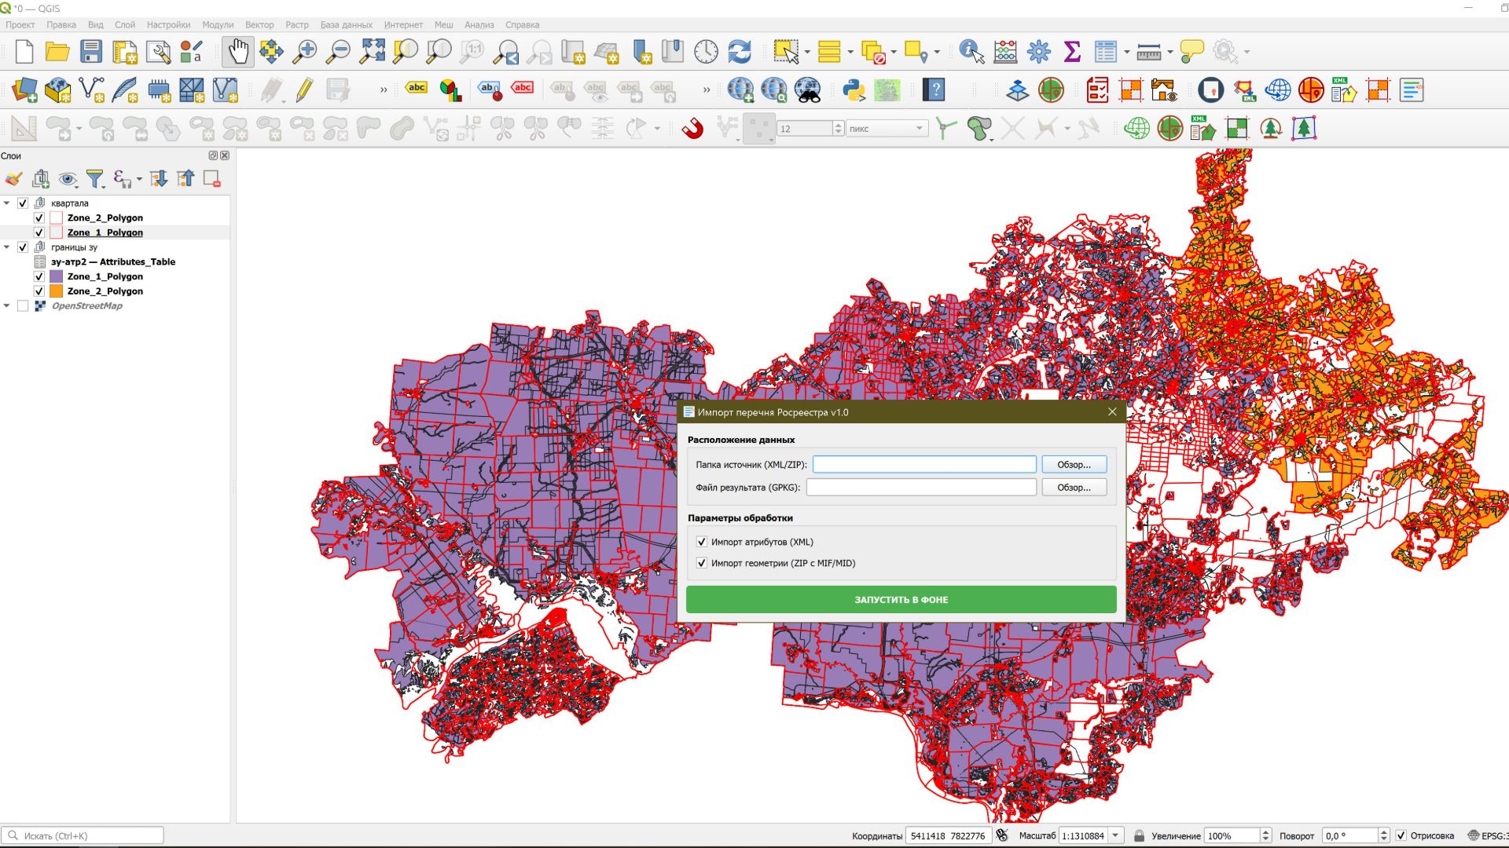This screenshot has height=848, width=1509.
Task: Click the purple Zone_1_Polygon color swatch
Action: (56, 276)
